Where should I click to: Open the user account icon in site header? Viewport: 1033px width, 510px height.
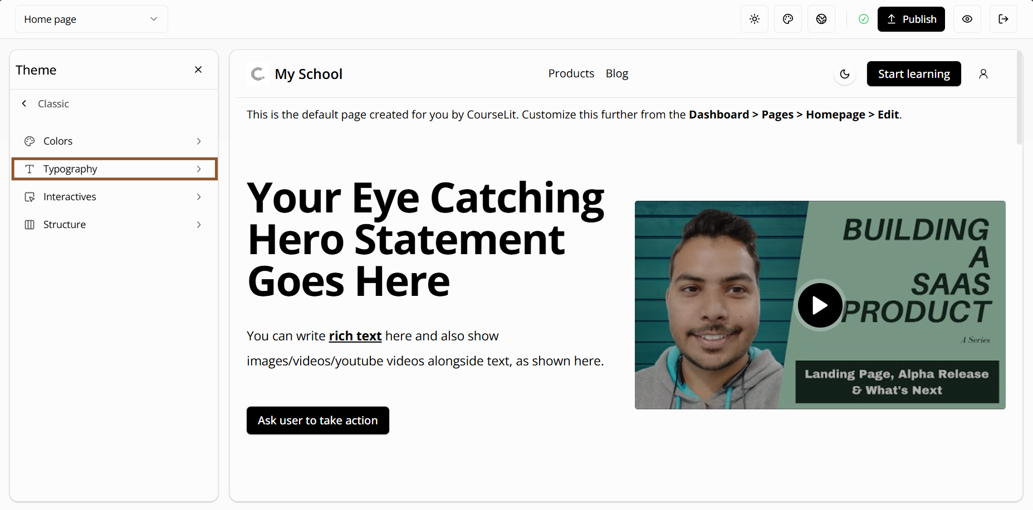tap(983, 73)
